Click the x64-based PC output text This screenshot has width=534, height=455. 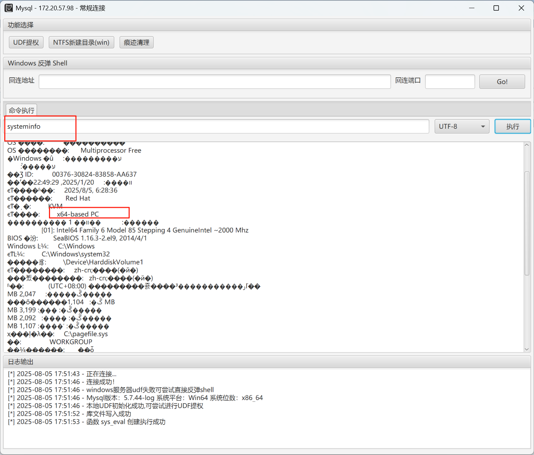tap(78, 214)
